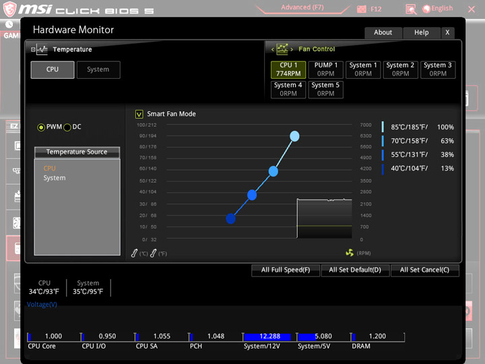
Task: Click the Fahrenheit thermometer icon below the graph
Action: 153,253
